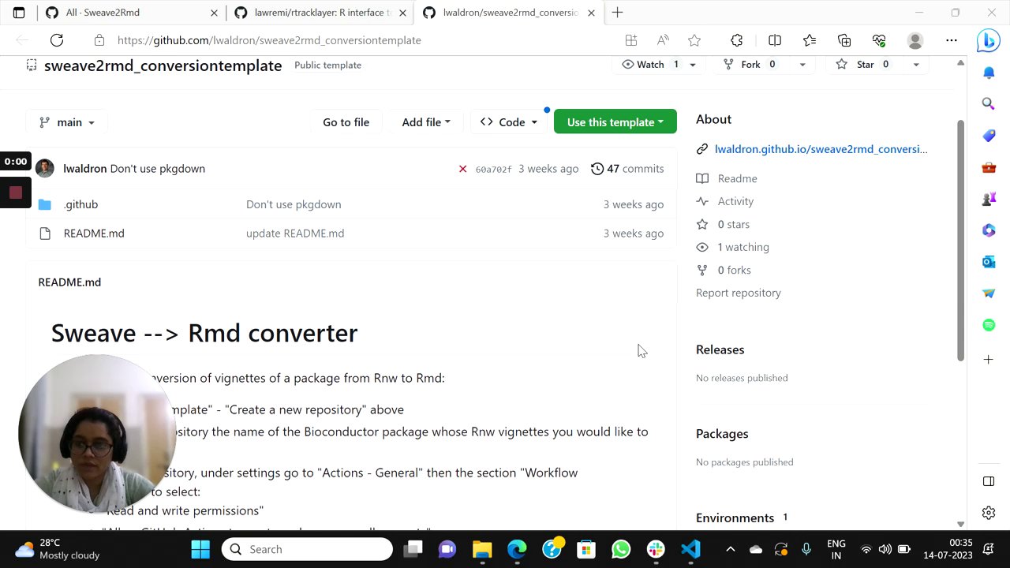This screenshot has width=1010, height=568.
Task: Open the .github folder
Action: [x=80, y=204]
